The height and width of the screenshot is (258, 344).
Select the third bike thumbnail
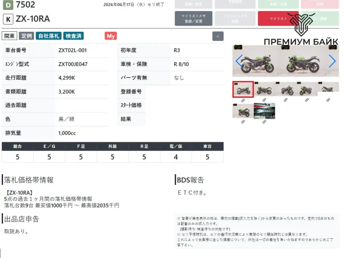pyautogui.click(x=286, y=89)
